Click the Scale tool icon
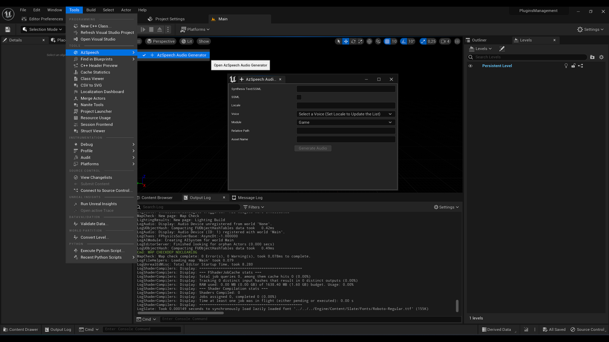This screenshot has width=609, height=342. pyautogui.click(x=360, y=41)
